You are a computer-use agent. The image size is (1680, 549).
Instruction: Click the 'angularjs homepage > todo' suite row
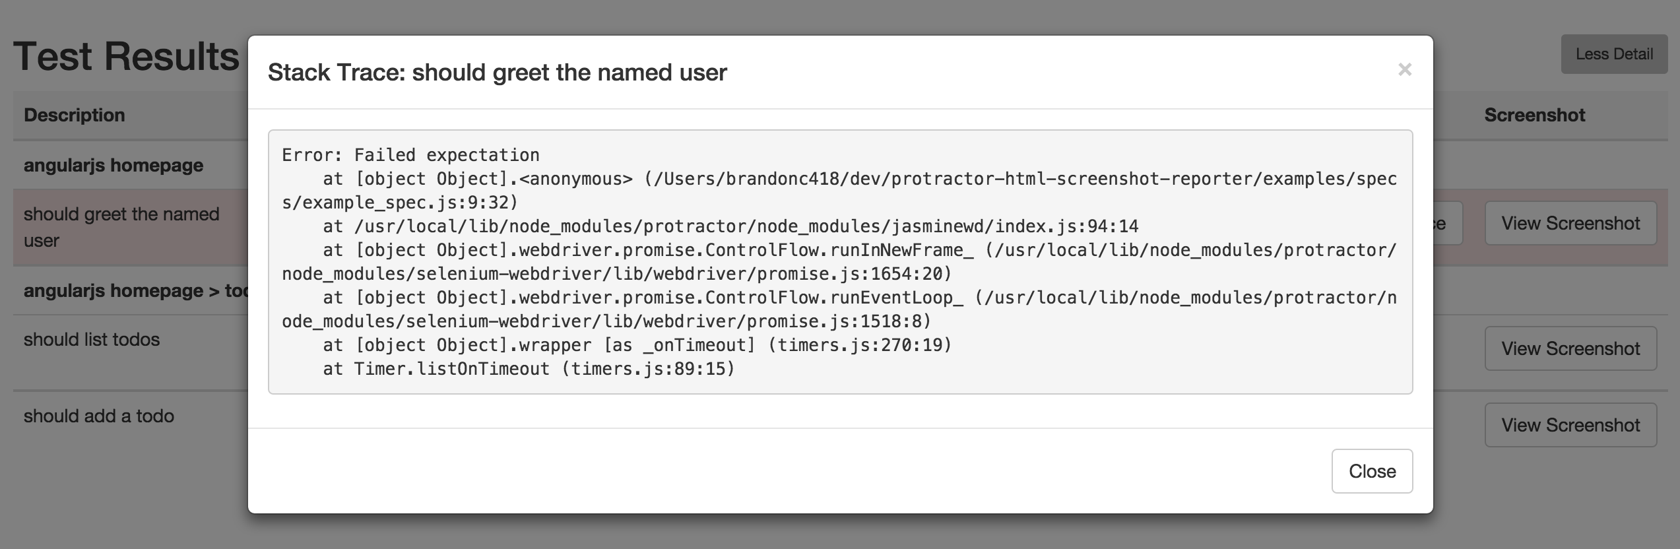(x=135, y=290)
